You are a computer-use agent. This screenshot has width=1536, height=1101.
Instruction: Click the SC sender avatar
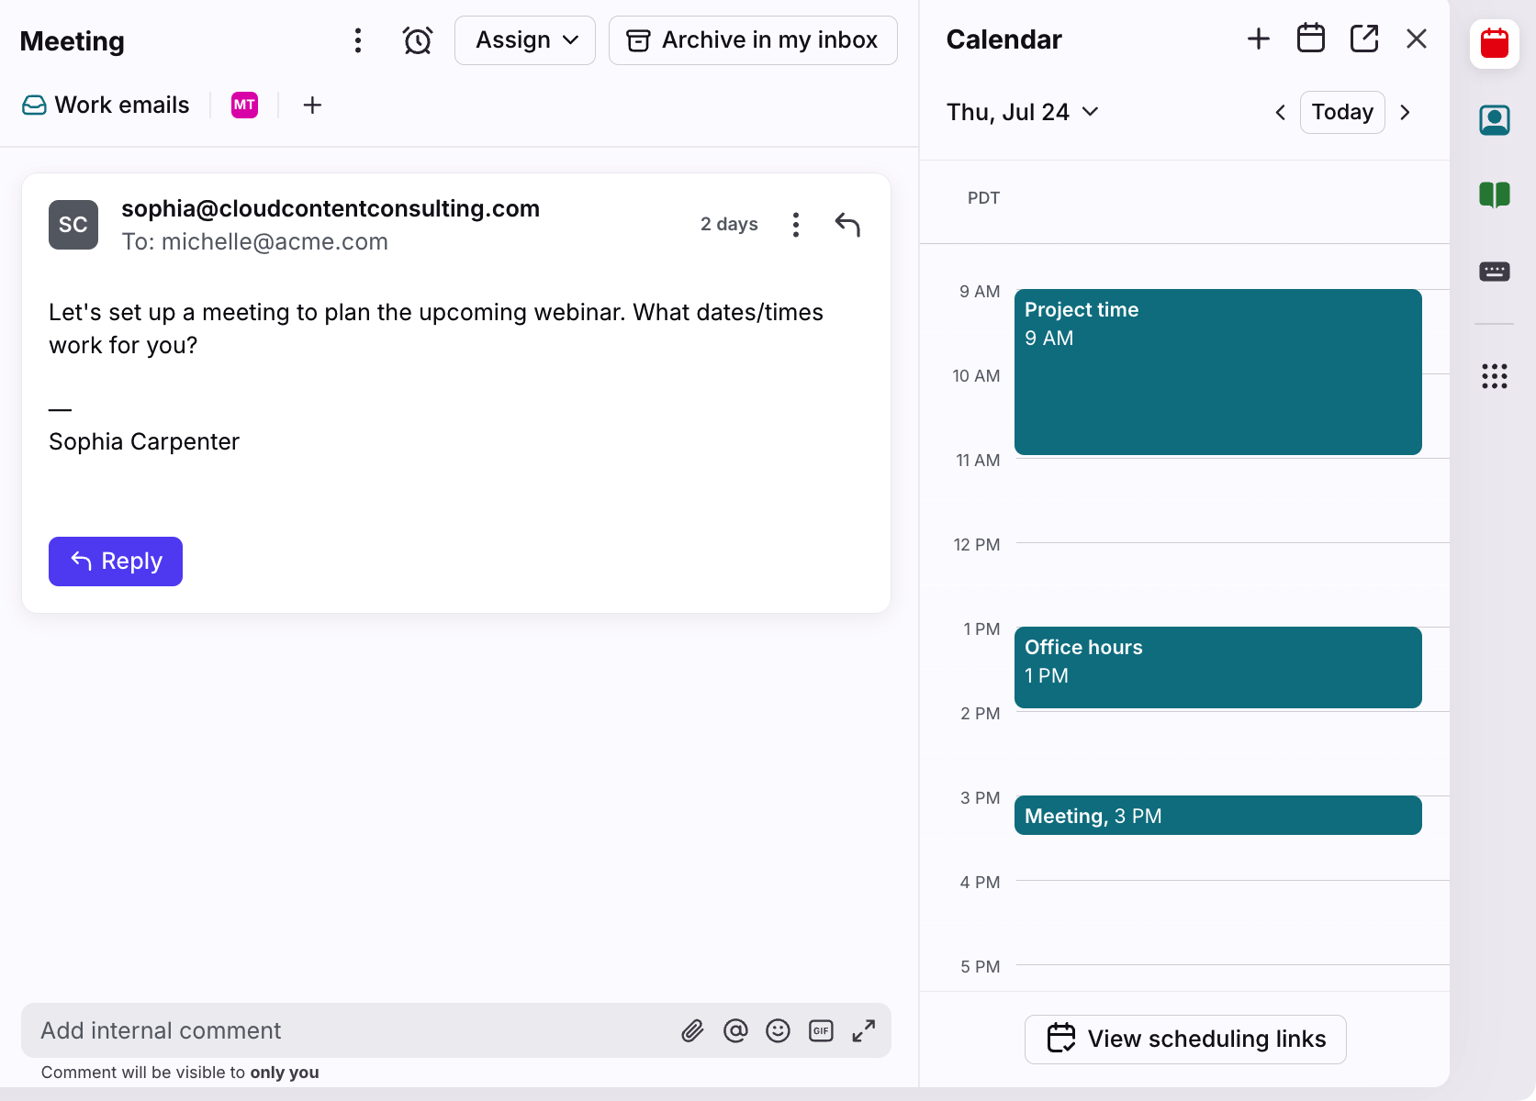73,225
